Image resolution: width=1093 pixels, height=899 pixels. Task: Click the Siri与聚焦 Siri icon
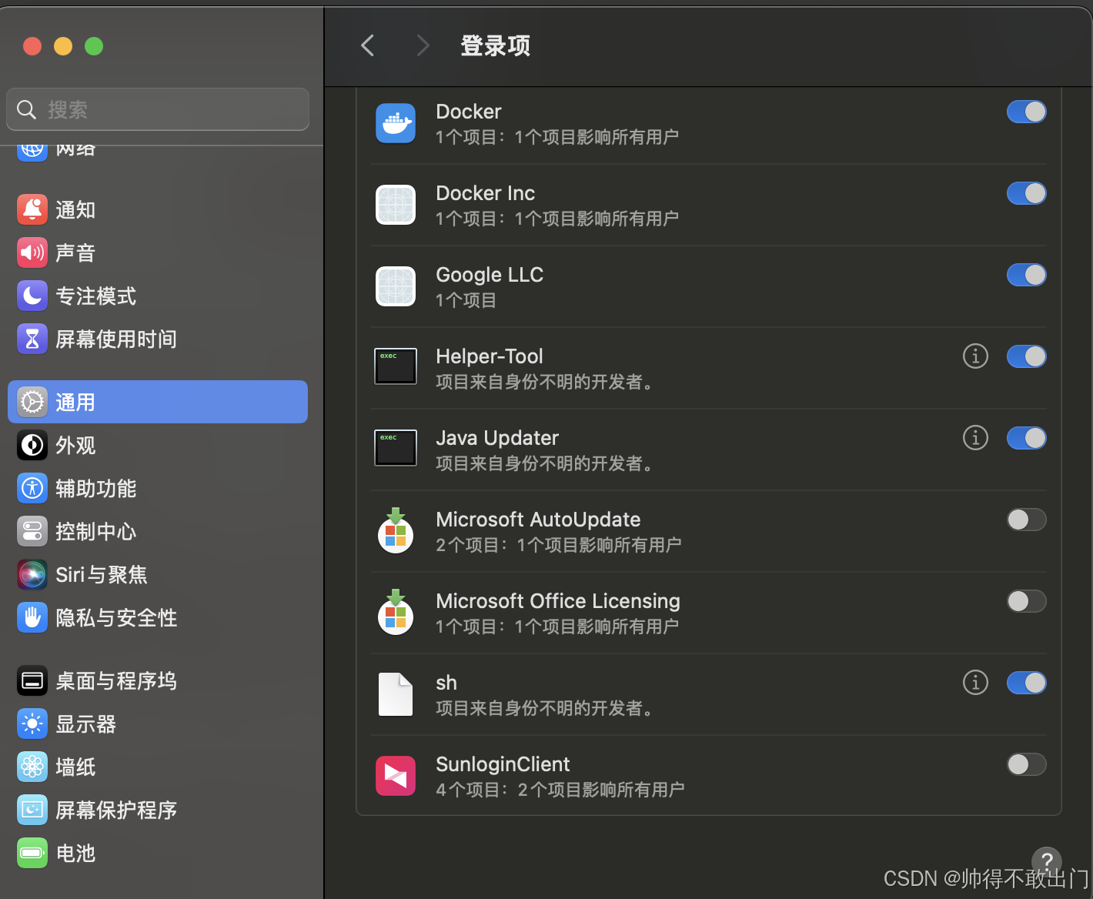(32, 574)
